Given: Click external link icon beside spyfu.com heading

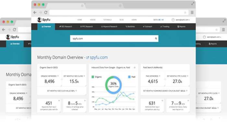Looking at the screenshot, I should (88, 58).
